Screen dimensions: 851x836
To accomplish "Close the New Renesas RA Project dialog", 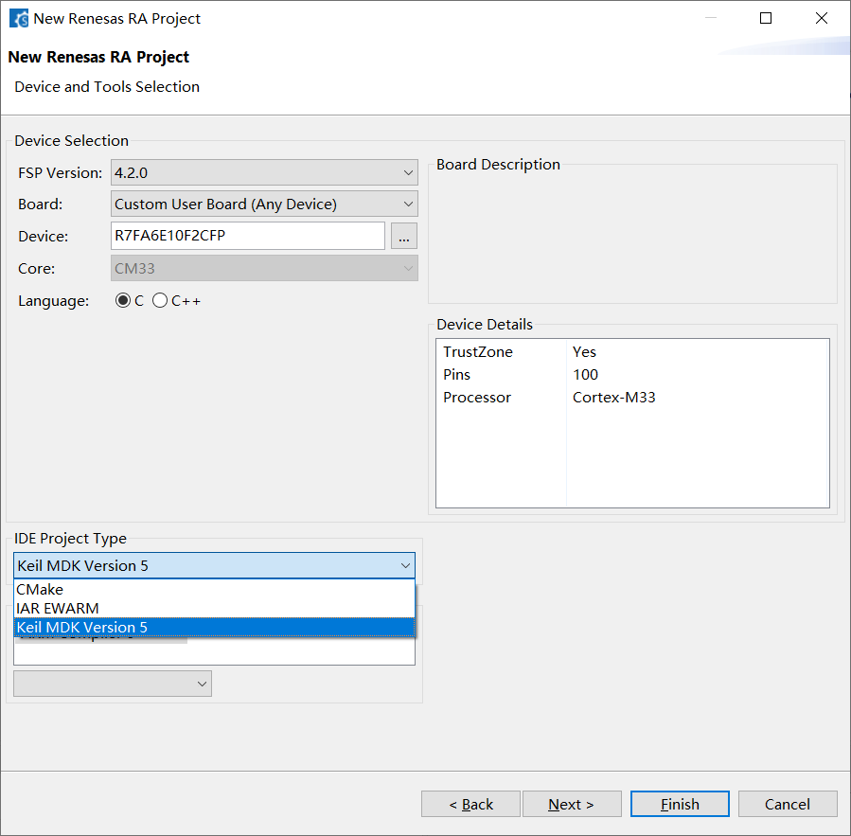I will click(x=822, y=18).
